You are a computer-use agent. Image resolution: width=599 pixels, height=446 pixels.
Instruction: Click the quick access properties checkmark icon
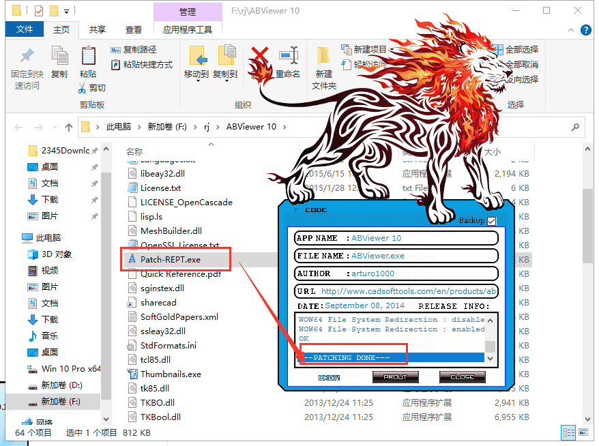pyautogui.click(x=39, y=11)
